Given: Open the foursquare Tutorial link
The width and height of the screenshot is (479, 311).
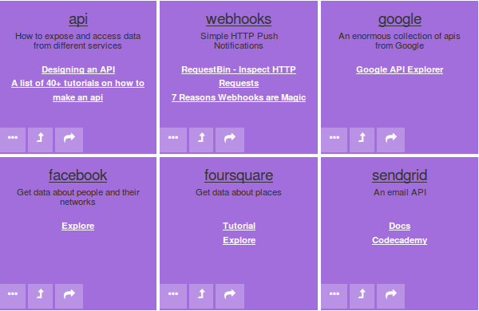Looking at the screenshot, I should point(239,226).
